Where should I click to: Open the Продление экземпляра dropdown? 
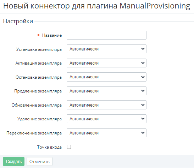point(106,91)
